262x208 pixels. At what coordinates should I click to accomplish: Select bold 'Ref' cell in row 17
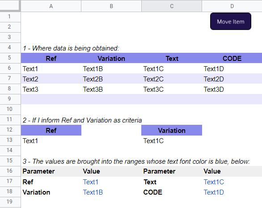point(51,182)
